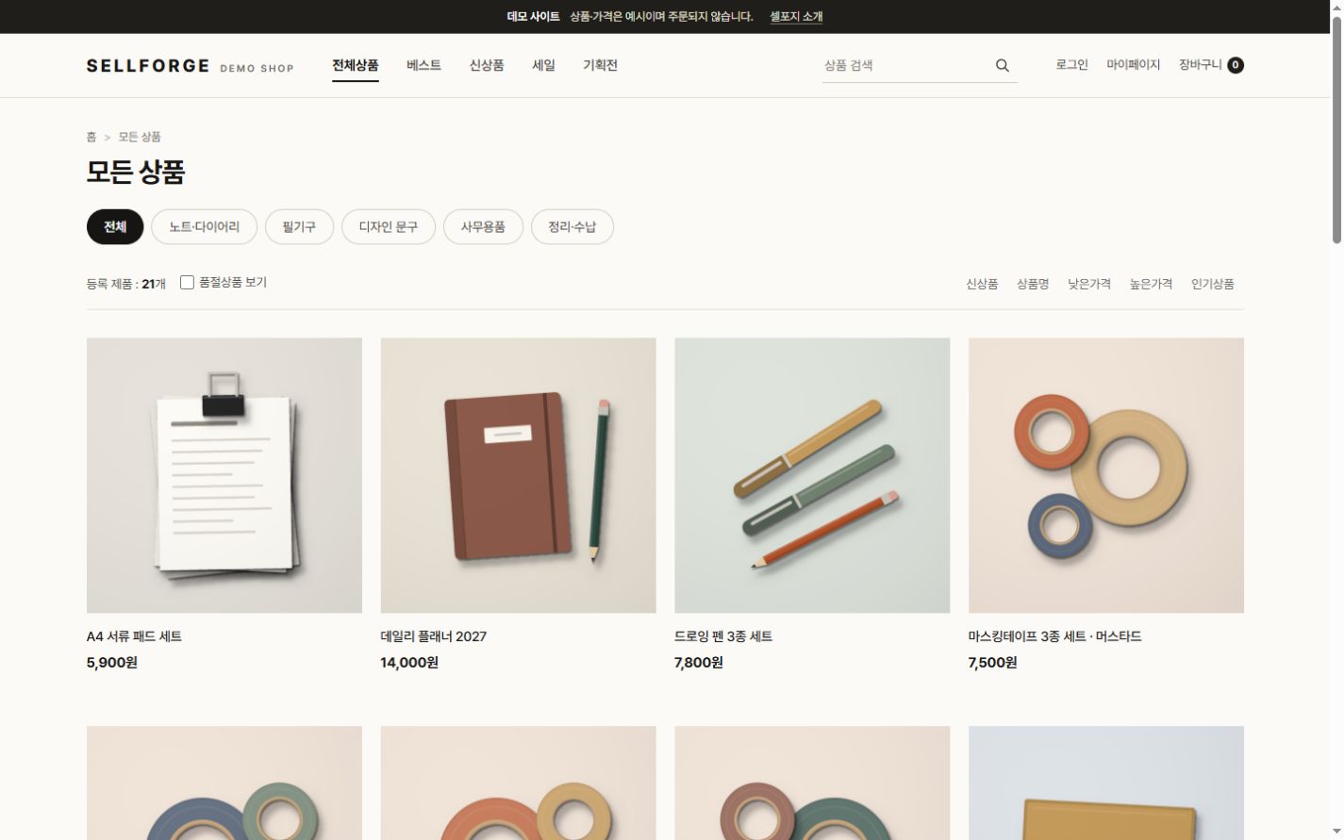Select the 사무용품 category filter

[x=483, y=226]
